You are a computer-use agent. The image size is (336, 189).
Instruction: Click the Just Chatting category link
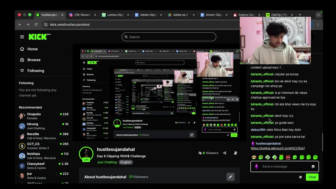pos(107,162)
